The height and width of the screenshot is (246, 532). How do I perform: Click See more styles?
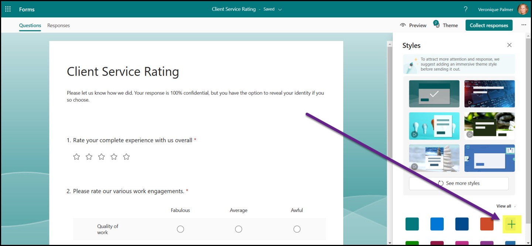point(458,183)
